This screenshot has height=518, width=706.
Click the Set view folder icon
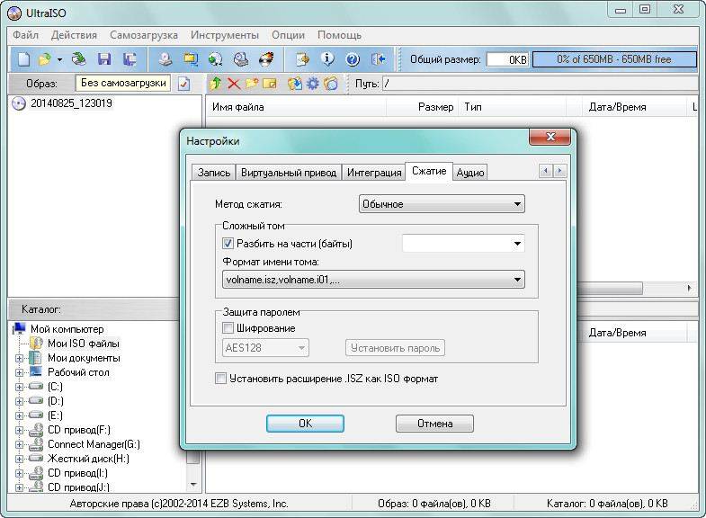(x=331, y=84)
